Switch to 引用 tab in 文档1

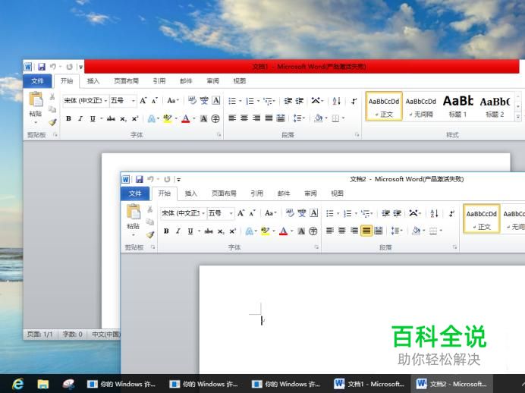159,81
